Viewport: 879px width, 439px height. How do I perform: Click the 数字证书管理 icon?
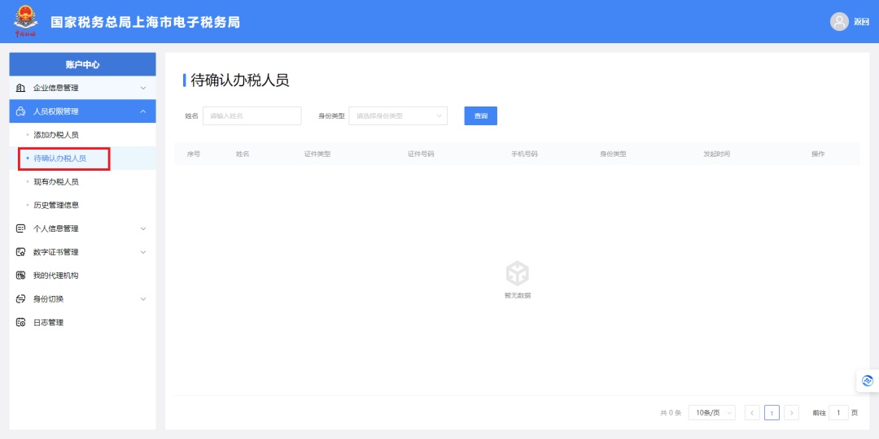(20, 252)
